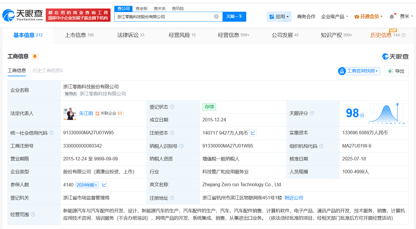Click the help icon beside 统一社会信用代码

pos(51,133)
